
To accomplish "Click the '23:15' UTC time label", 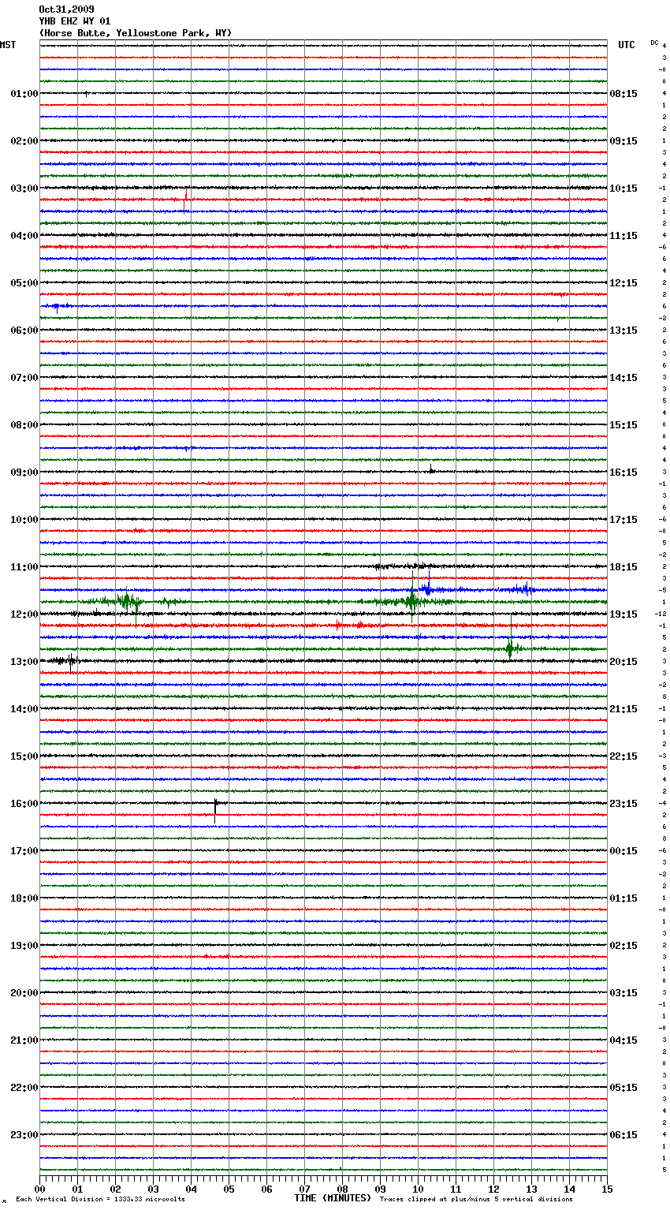I will click(623, 804).
